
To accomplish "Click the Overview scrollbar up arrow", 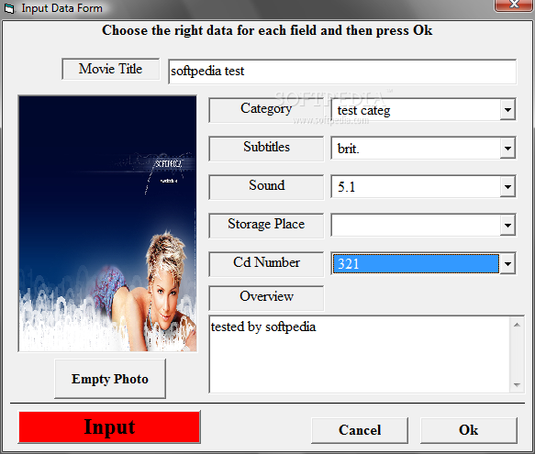I will (517, 325).
